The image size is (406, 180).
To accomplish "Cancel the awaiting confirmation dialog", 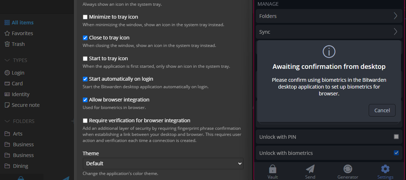I will [x=382, y=110].
